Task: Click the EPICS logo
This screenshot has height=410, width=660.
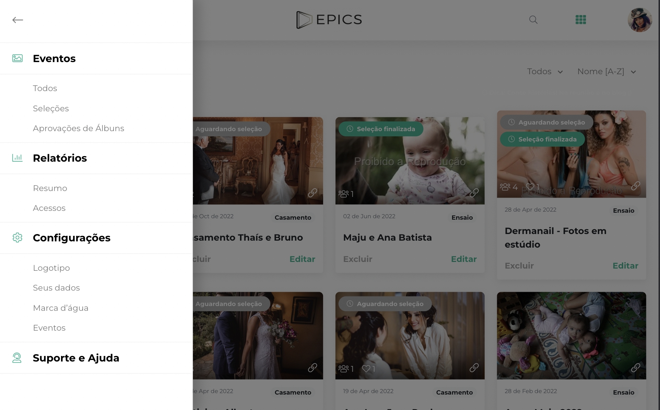Action: point(329,20)
